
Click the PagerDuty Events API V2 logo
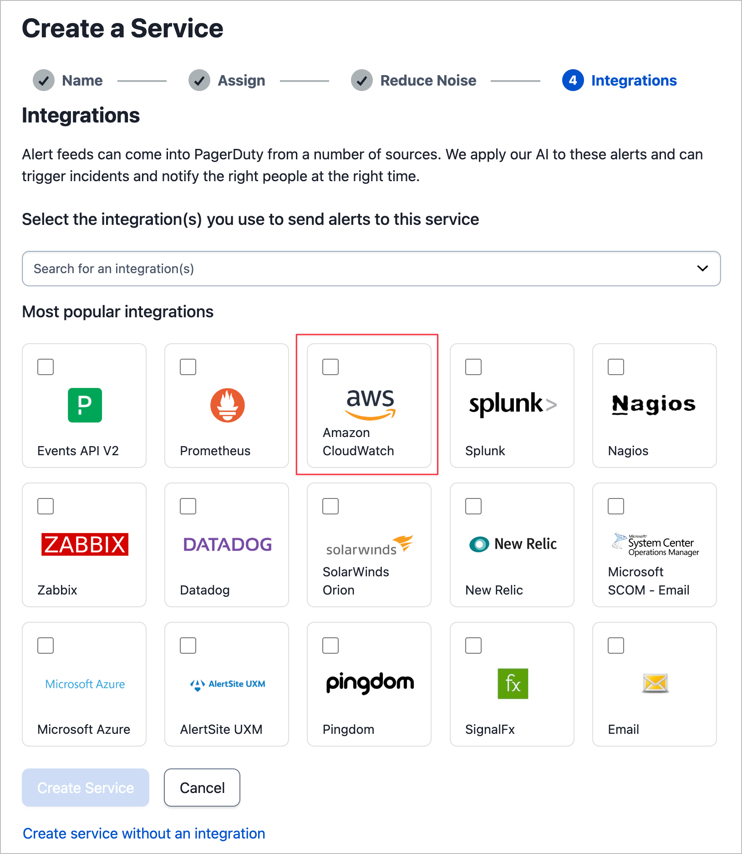(x=85, y=405)
